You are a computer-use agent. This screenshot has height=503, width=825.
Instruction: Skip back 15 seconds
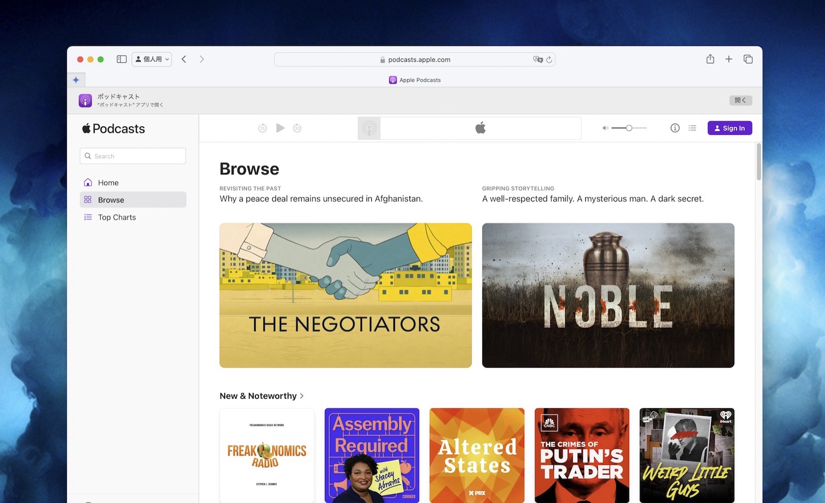click(x=262, y=128)
